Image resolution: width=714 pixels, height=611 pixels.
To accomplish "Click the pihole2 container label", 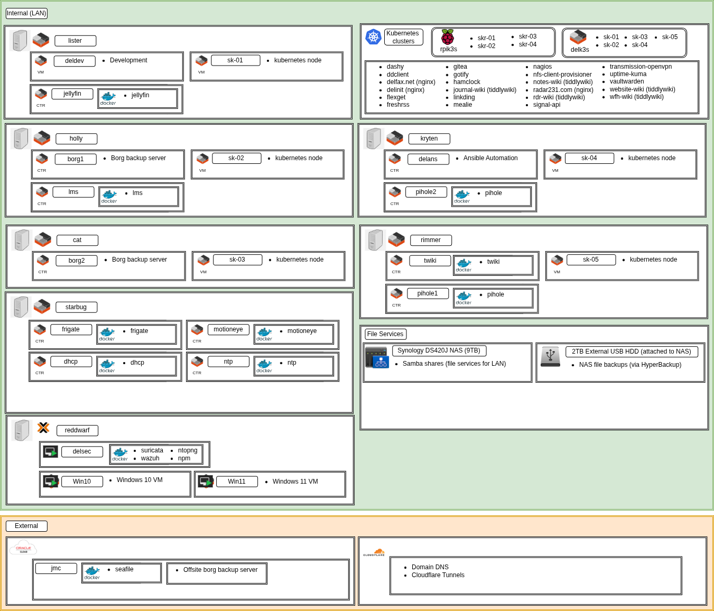I will coord(426,192).
